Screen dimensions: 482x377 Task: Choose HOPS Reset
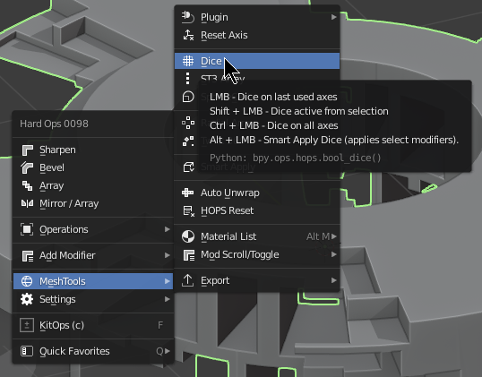coord(257,210)
